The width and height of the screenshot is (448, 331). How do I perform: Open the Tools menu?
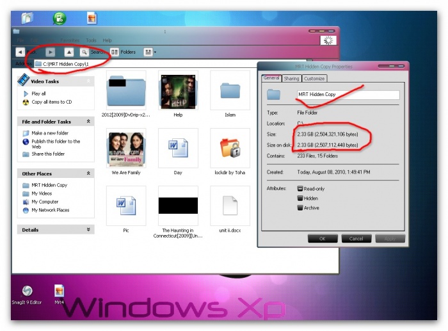pyautogui.click(x=91, y=40)
